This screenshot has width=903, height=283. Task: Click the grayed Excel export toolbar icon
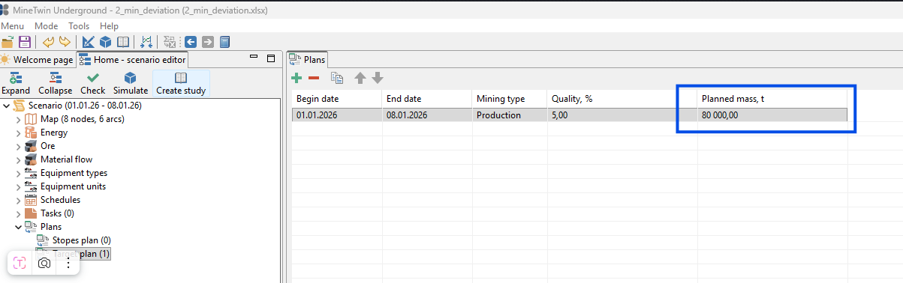click(170, 42)
